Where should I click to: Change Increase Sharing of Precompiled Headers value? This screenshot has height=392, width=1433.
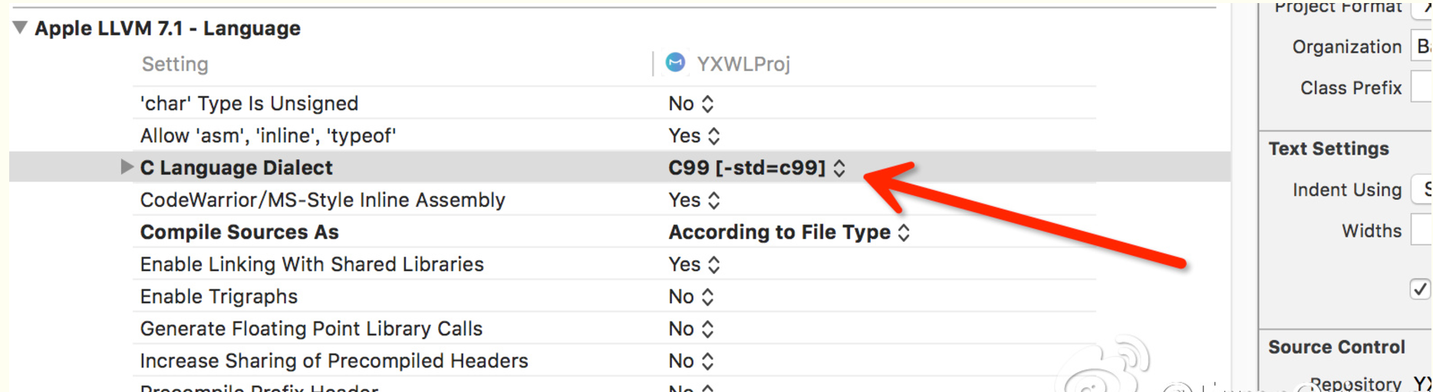(x=691, y=361)
